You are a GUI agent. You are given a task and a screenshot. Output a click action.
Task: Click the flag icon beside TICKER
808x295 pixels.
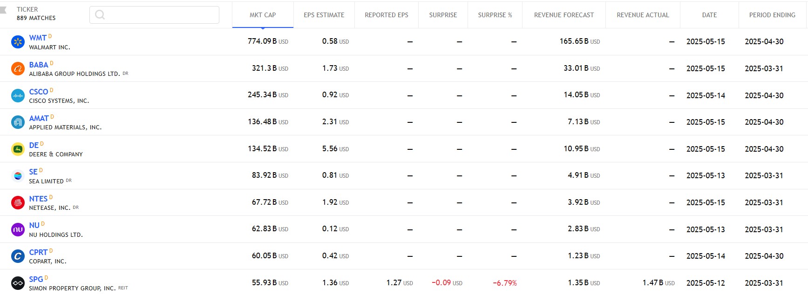(3, 10)
